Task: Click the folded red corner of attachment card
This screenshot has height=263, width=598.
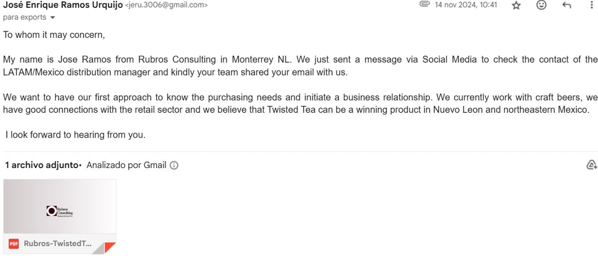Action: point(110,248)
